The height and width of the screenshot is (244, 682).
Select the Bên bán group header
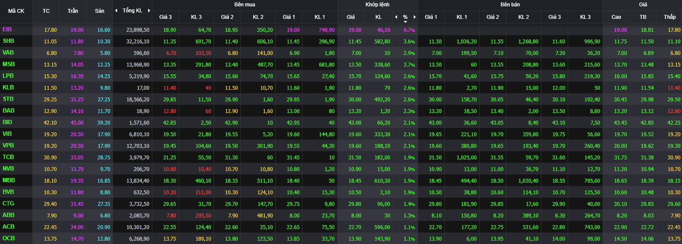(x=510, y=4)
